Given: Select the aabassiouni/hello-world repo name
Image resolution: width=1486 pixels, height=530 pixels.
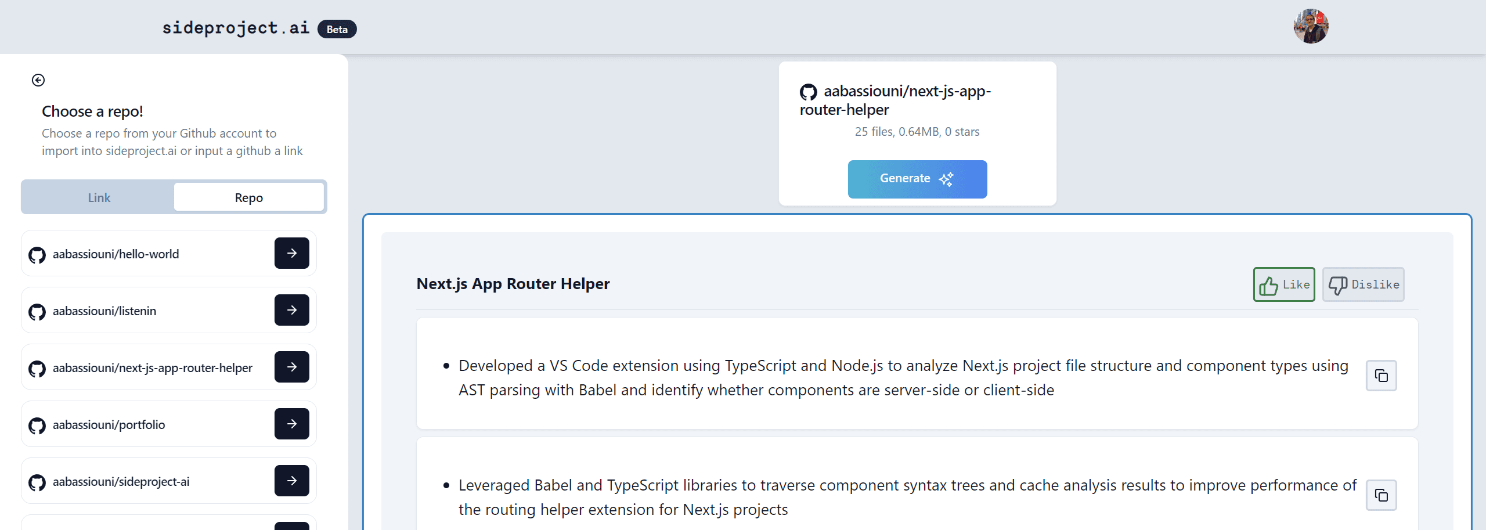Looking at the screenshot, I should click(116, 254).
